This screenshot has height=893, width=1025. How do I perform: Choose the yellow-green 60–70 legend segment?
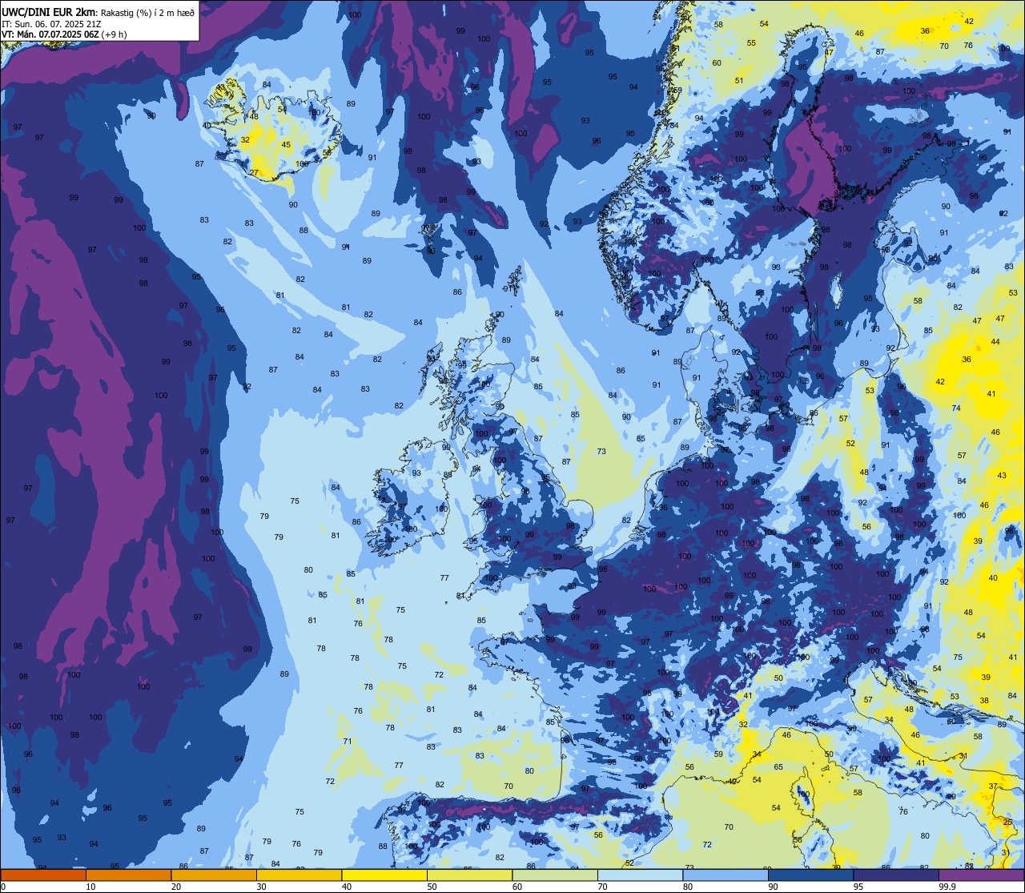tap(555, 875)
